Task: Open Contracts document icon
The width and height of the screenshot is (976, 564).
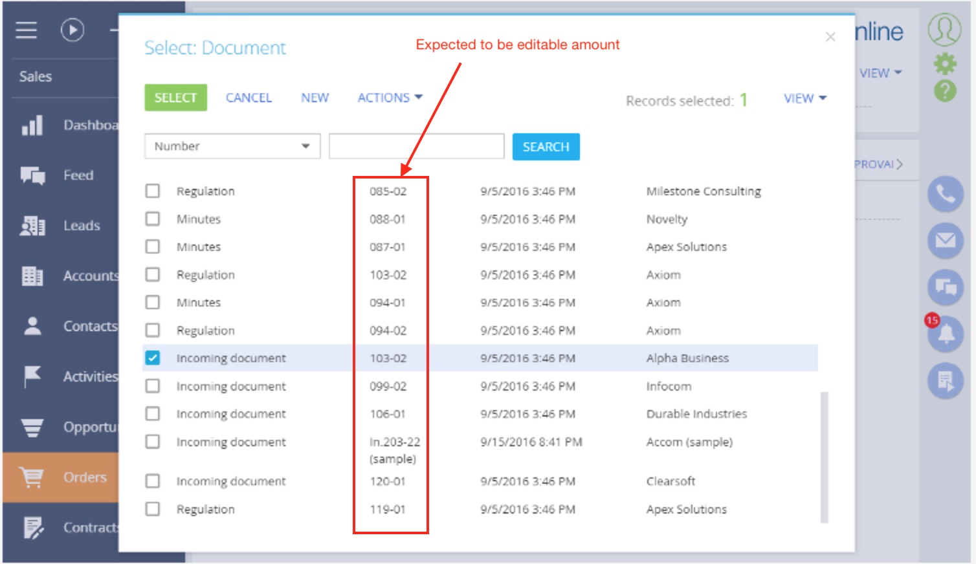Action: click(34, 528)
